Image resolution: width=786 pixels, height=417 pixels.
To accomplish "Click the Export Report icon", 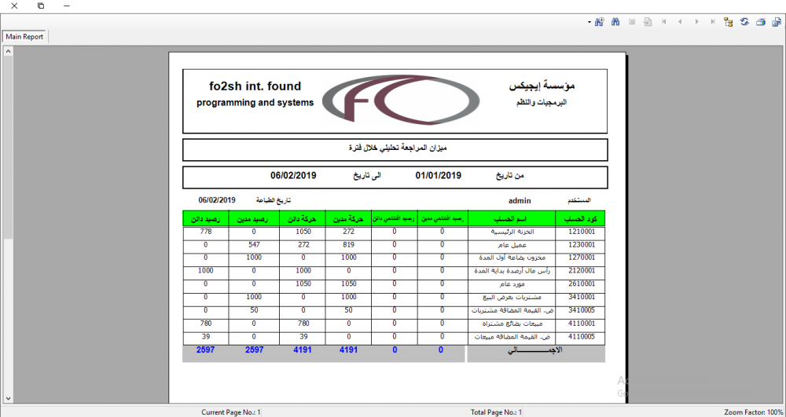I will [x=777, y=22].
